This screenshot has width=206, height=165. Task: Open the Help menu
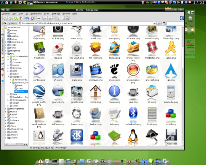[75, 14]
